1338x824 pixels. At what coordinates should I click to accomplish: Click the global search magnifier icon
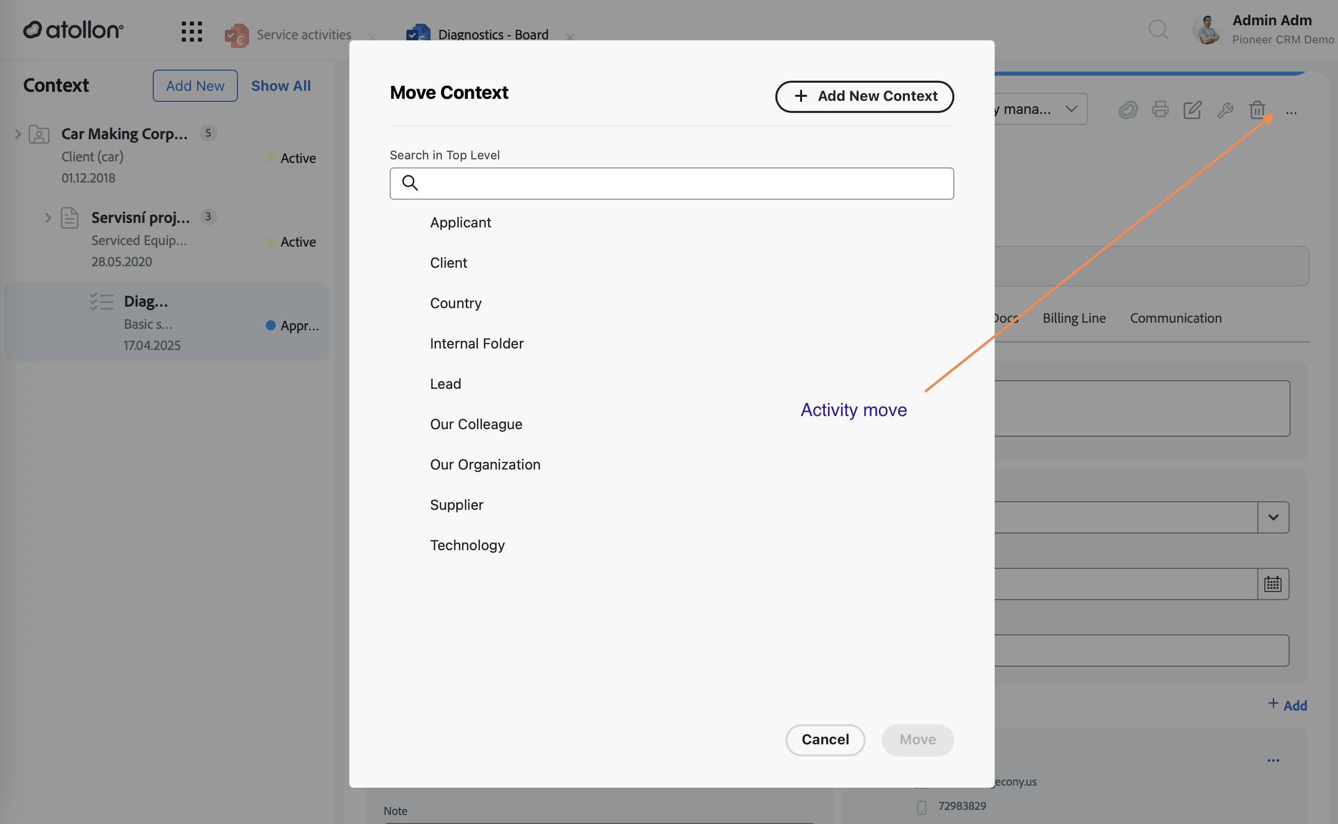point(1158,29)
